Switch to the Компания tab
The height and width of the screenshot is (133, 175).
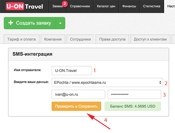(53, 39)
